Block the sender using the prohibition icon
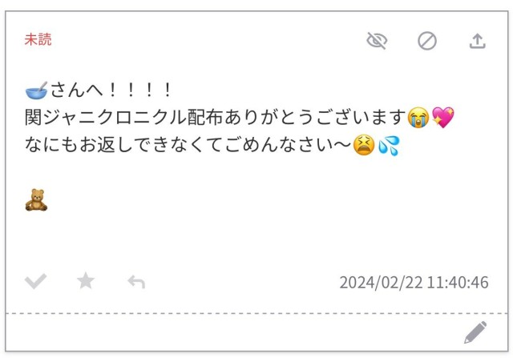This screenshot has width=513, height=358. click(x=427, y=41)
